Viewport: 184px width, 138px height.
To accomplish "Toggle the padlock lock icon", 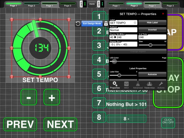I will tap(106, 24).
